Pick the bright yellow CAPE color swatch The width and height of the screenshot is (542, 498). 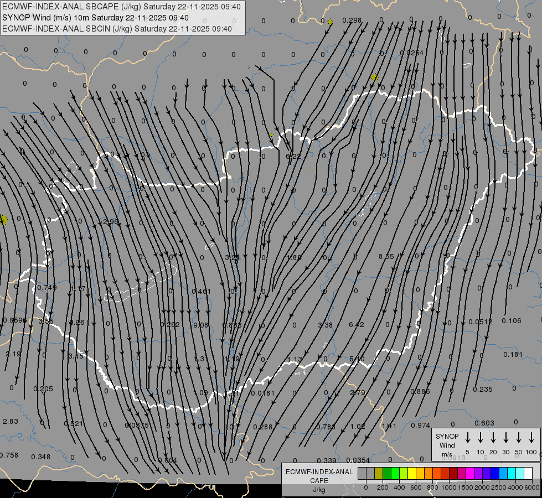click(x=412, y=473)
